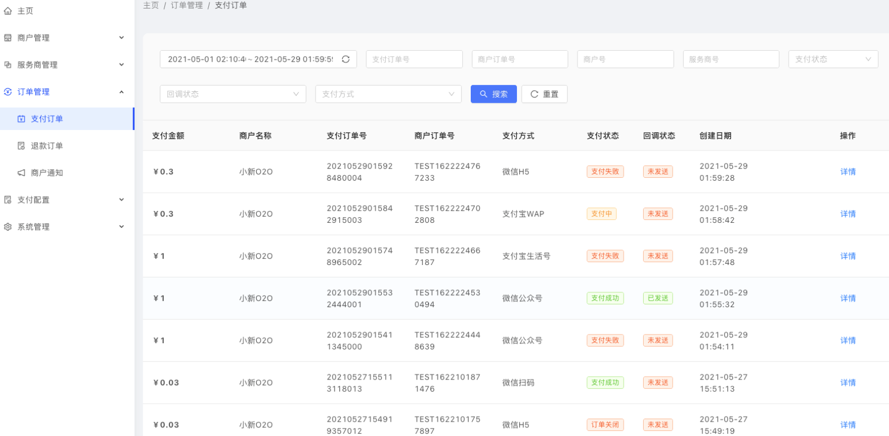Open 系统管理 menu in sidebar

tap(67, 227)
